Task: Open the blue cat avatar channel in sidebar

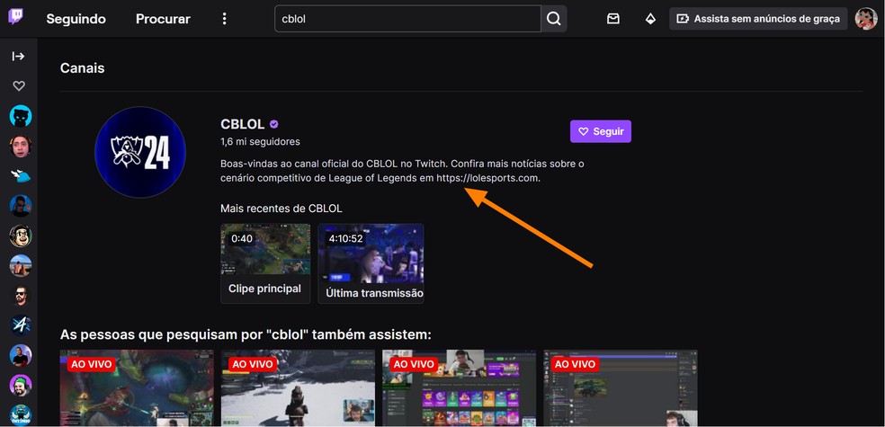Action: (21, 116)
